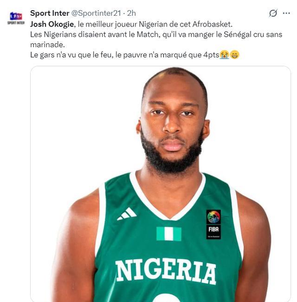Open the attached player photo
Viewport: 297px width, 302px height.
161,184
